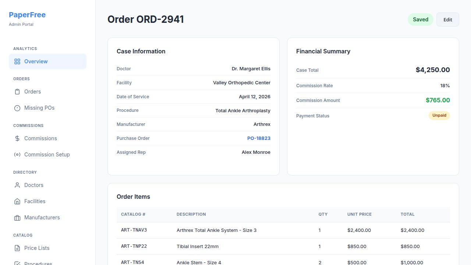Click the Saved status badge
Image resolution: width=471 pixels, height=265 pixels.
[420, 20]
